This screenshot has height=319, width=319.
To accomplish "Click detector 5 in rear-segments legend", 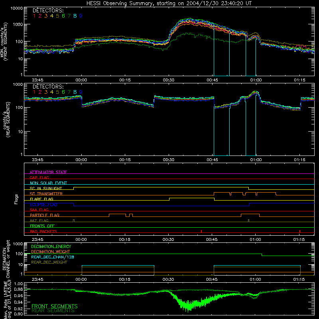I will click(x=57, y=92).
